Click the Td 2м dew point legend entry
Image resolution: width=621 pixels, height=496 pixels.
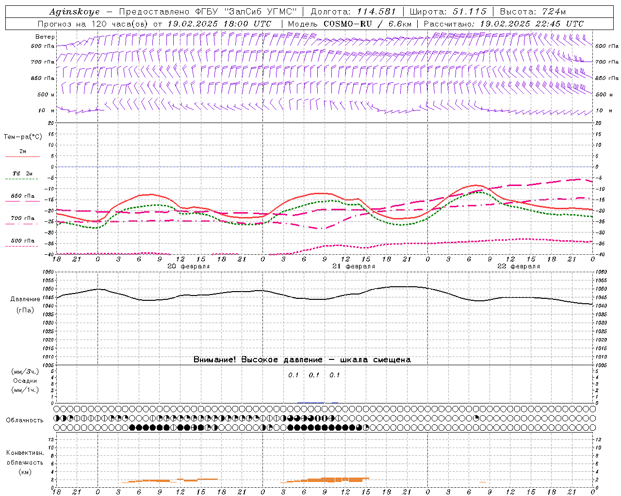(x=22, y=173)
